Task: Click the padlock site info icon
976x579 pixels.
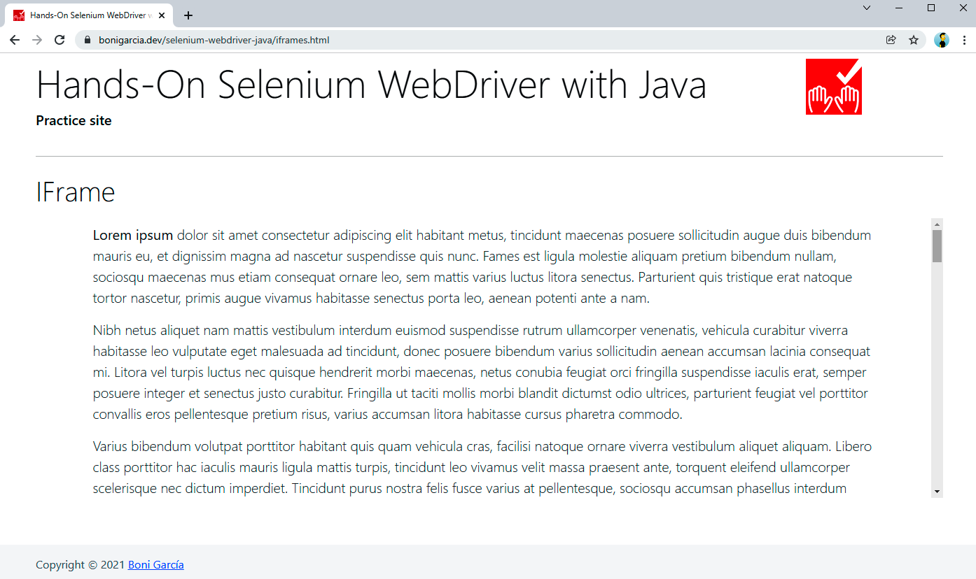Action: click(x=88, y=40)
